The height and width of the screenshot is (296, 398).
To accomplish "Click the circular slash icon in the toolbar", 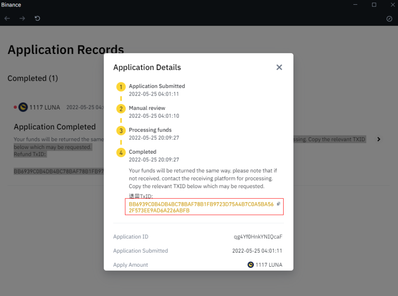I will (x=389, y=19).
